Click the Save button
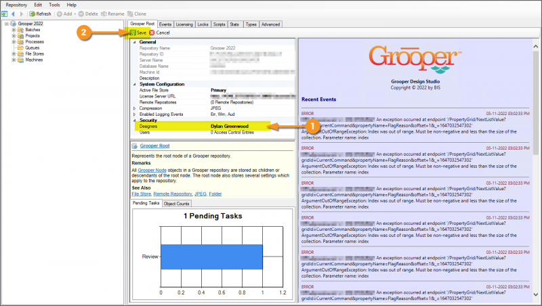Screen dimensions: 542x306 [138, 32]
